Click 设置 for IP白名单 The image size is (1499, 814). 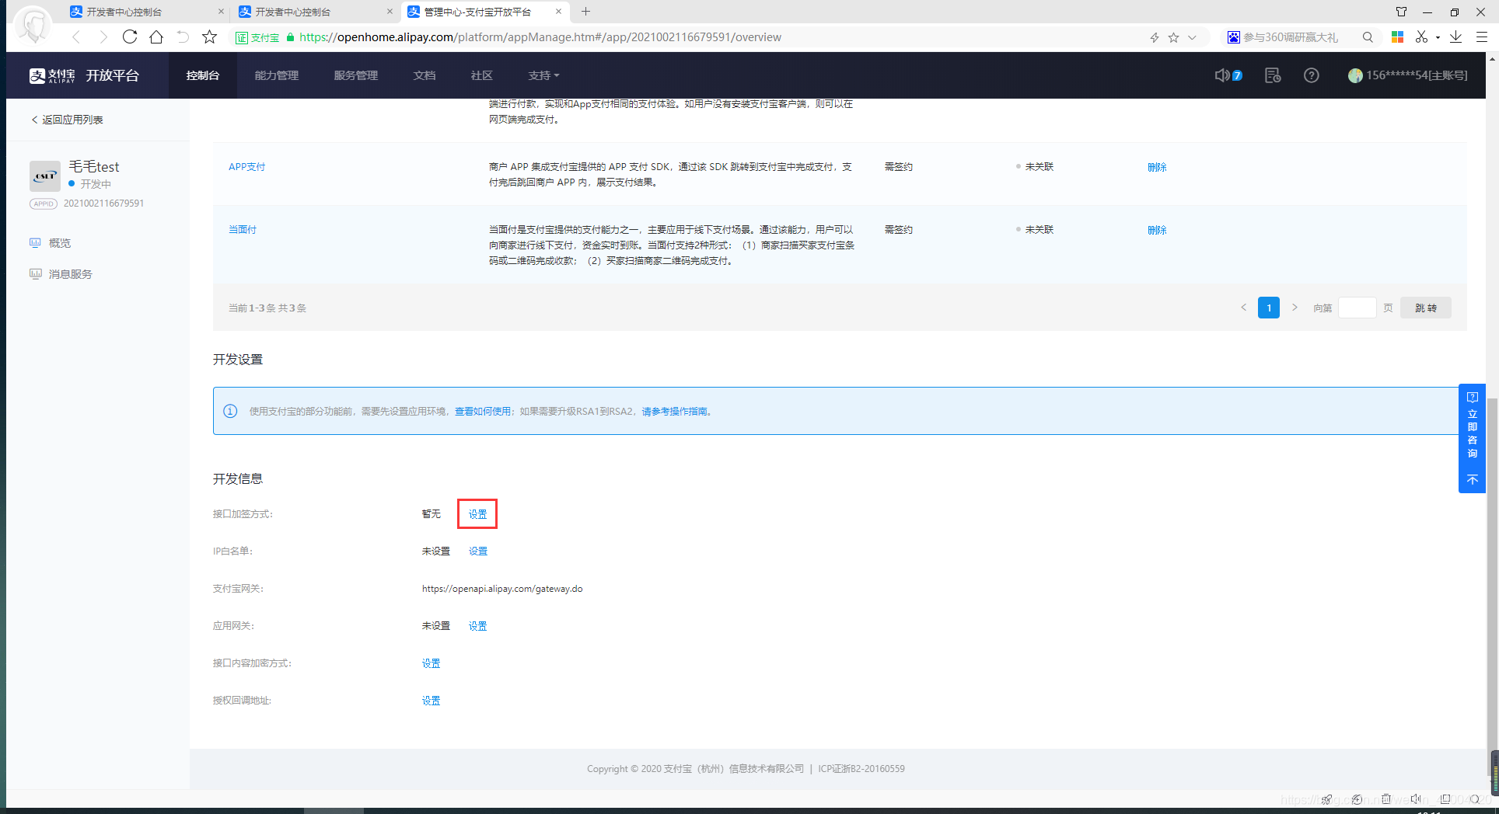coord(477,551)
